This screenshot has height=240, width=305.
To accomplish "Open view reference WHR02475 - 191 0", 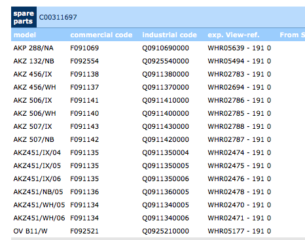I will [x=240, y=165].
